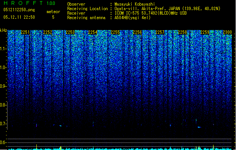Click the 2257 time marker

(160, 32)
